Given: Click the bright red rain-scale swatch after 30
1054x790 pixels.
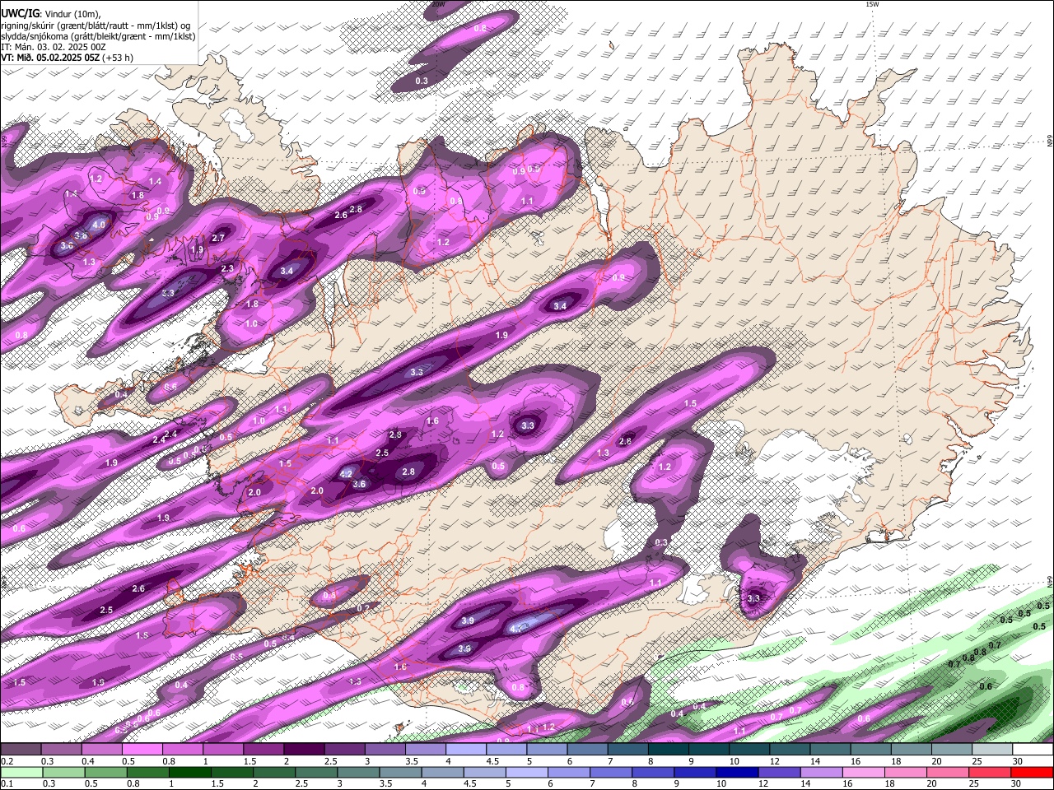Looking at the screenshot, I should tap(1031, 772).
